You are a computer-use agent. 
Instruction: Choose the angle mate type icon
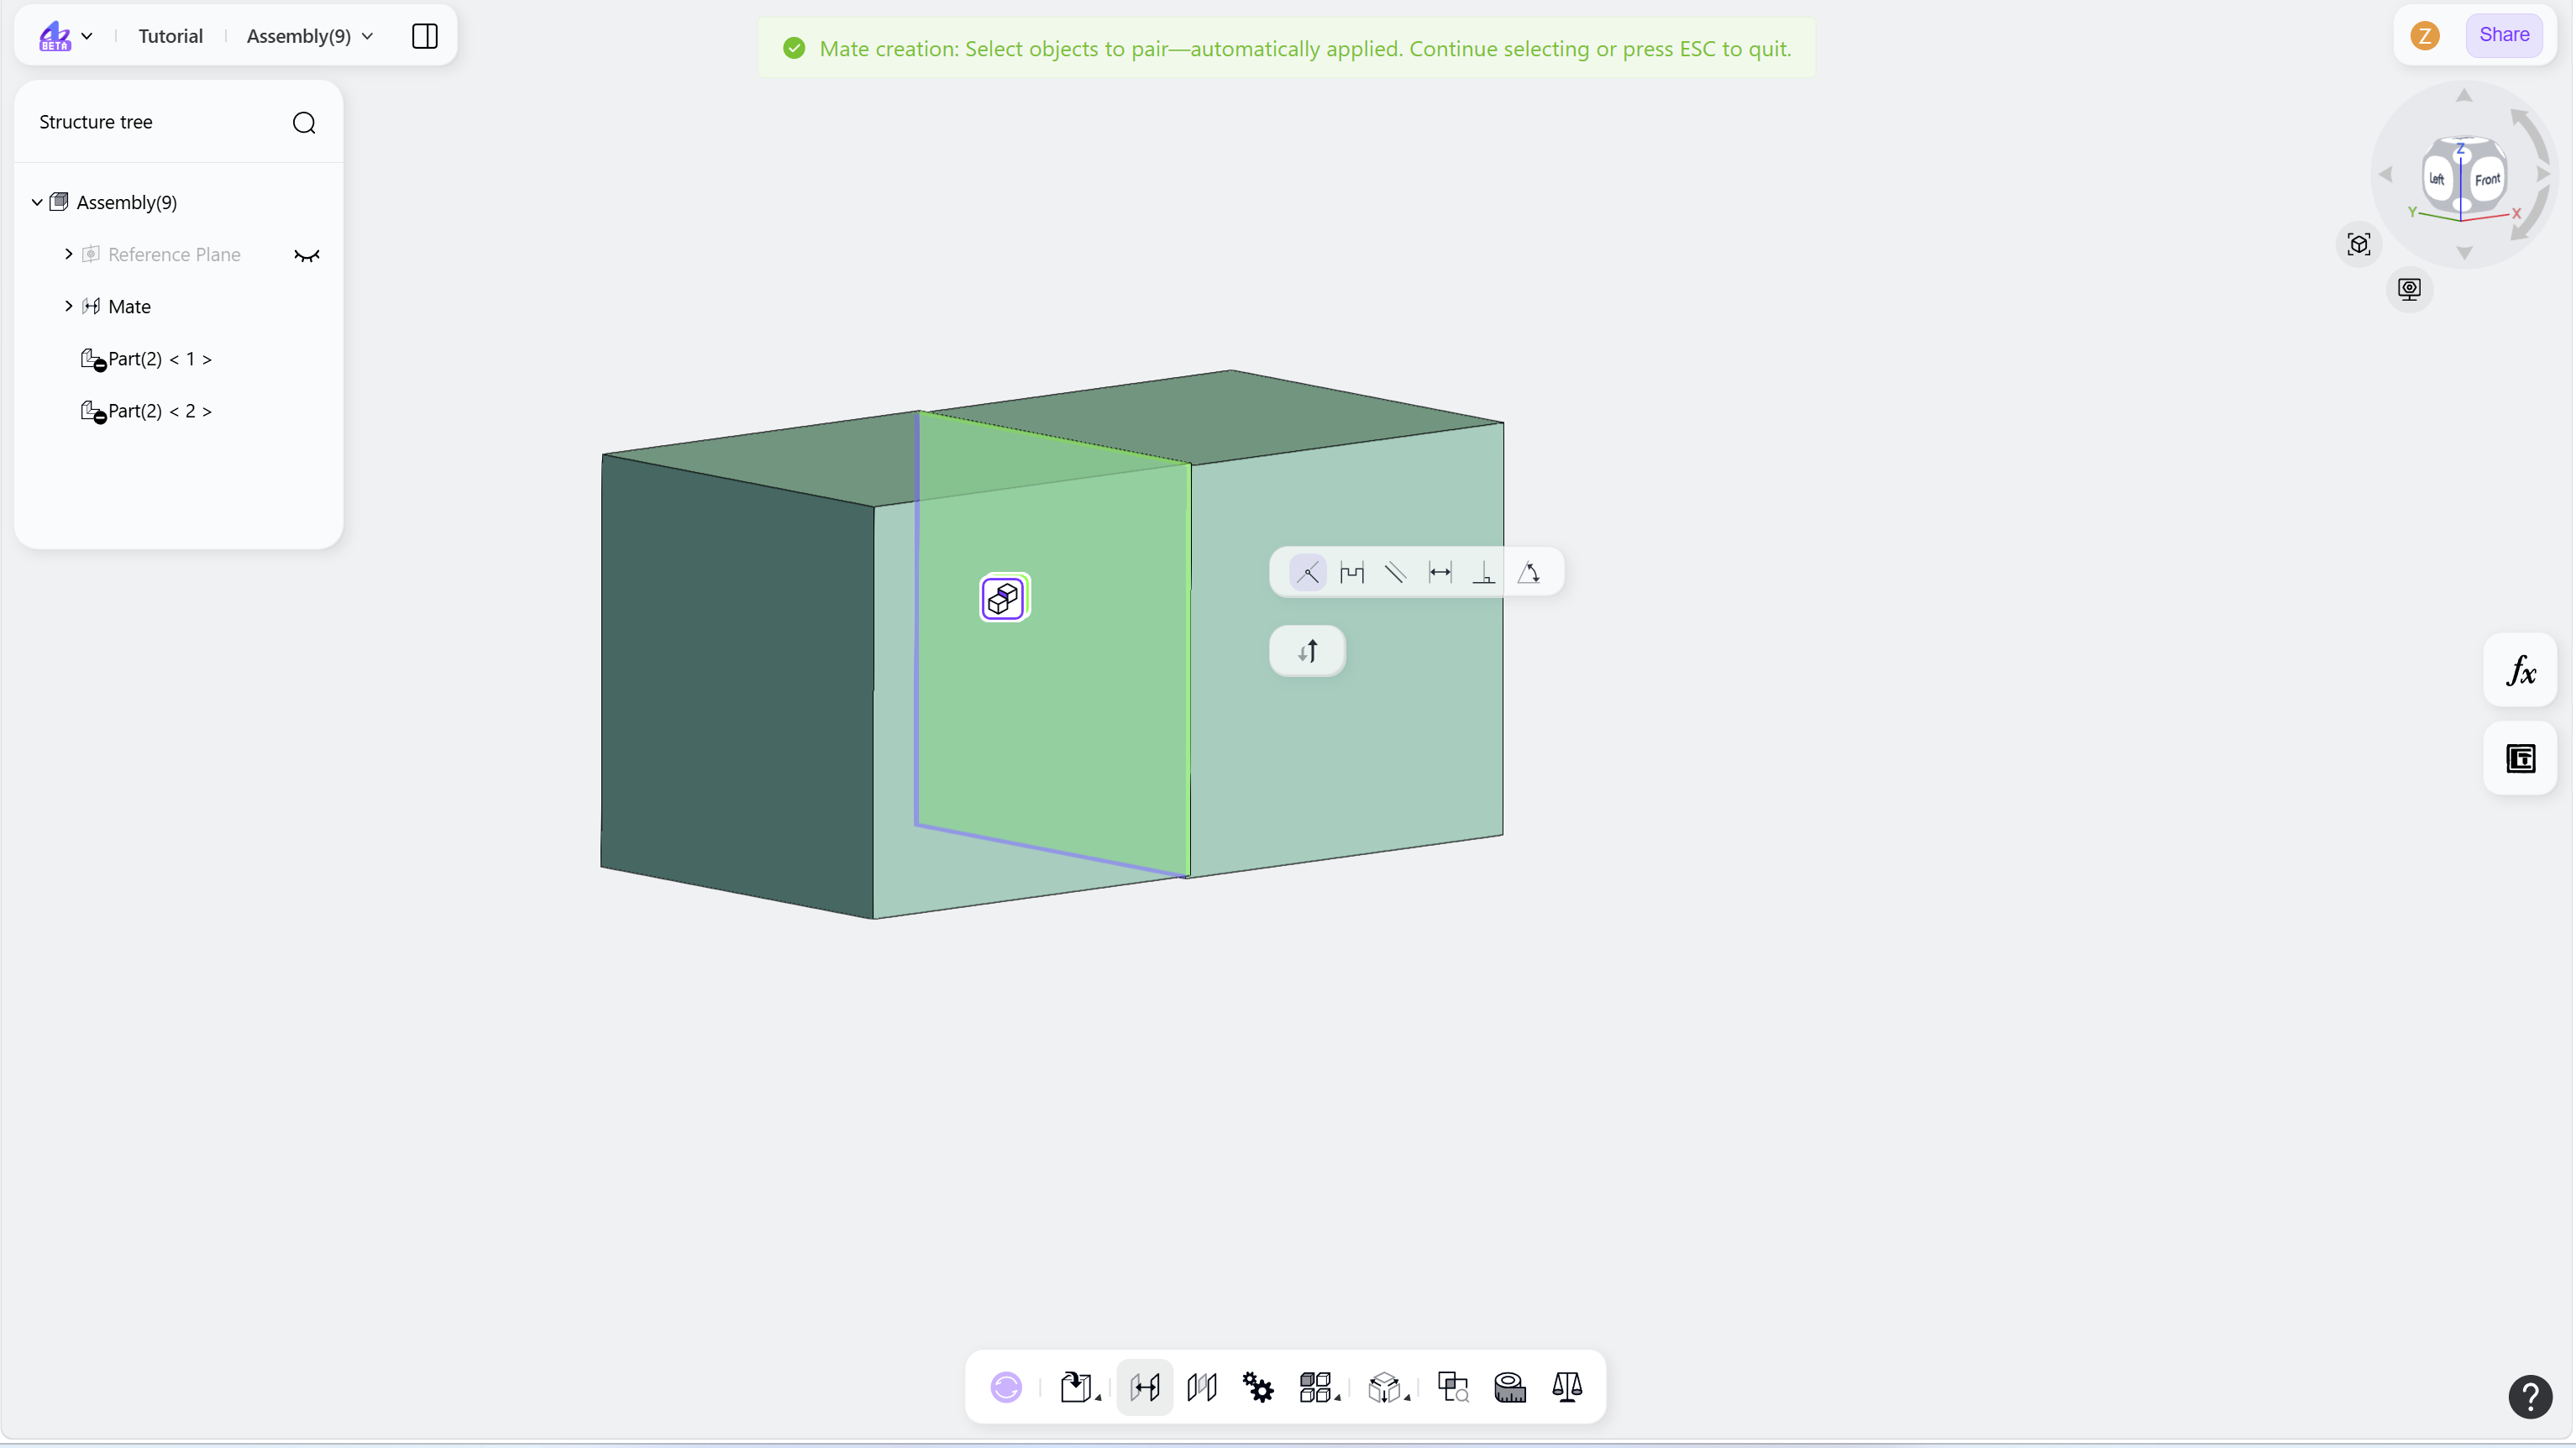pyautogui.click(x=1528, y=573)
